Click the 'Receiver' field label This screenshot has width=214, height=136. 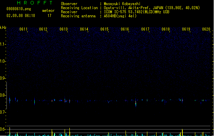point(69,12)
